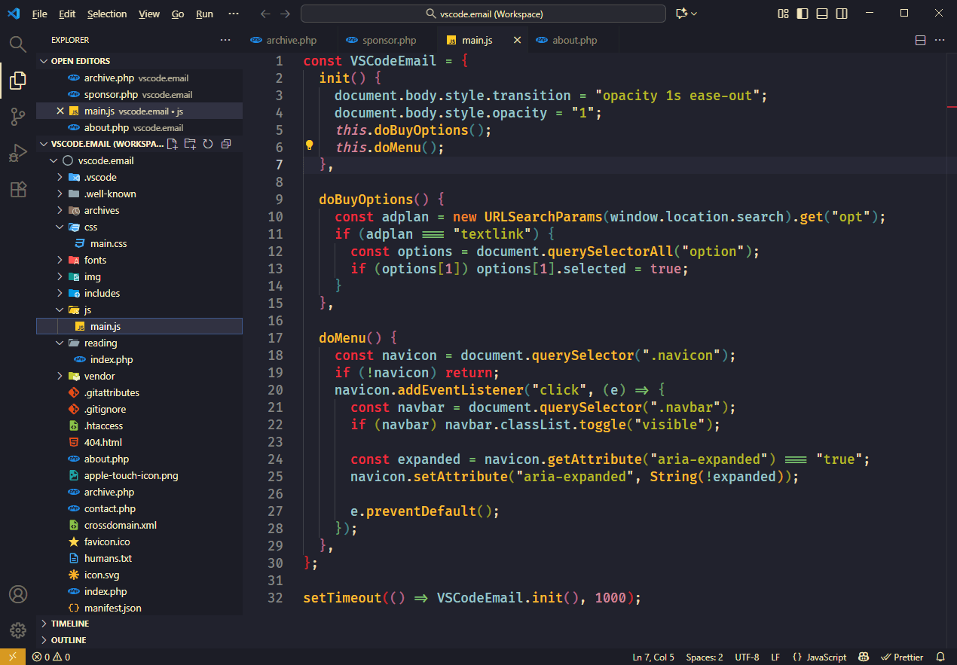Screen dimensions: 957x665
Task: Click the lightbulb quick fix on line 6
Action: pyautogui.click(x=309, y=145)
